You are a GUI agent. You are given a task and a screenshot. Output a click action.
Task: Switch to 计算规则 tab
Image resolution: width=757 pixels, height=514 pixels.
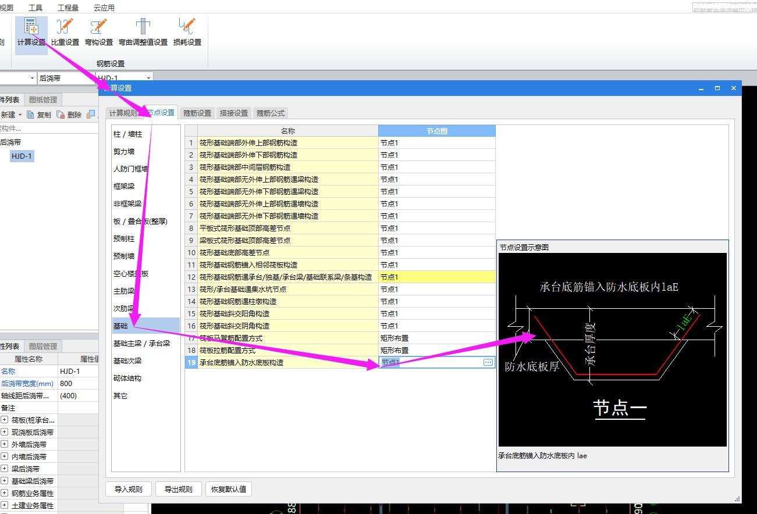point(124,113)
